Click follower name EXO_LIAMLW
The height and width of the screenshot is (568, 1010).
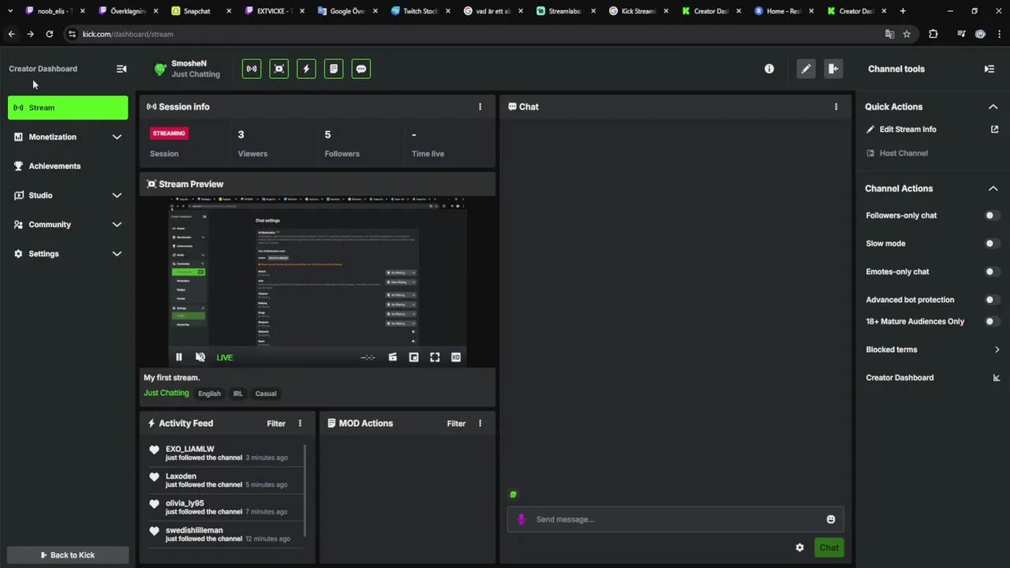point(190,449)
